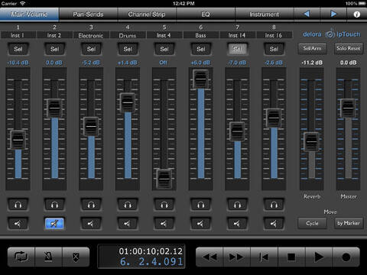367x275 pixels.
Task: Select the Inst 4 channel with Sel
Action: (164, 49)
